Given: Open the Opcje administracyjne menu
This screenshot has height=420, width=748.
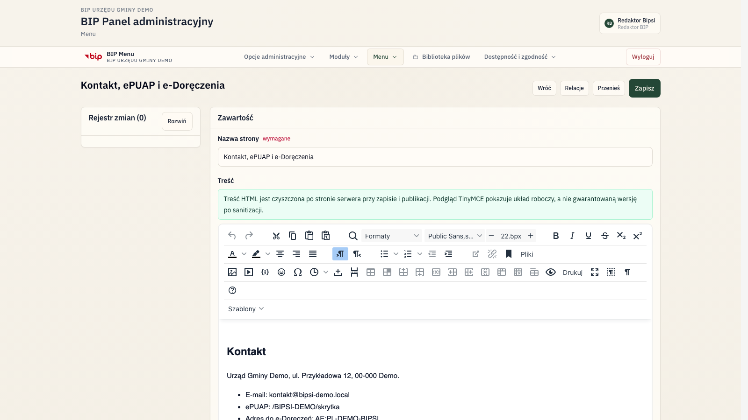Looking at the screenshot, I should [x=279, y=57].
